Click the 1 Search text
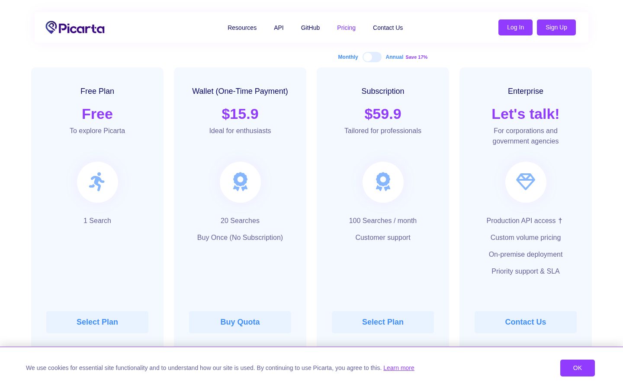This screenshot has height=389, width=623. (97, 220)
